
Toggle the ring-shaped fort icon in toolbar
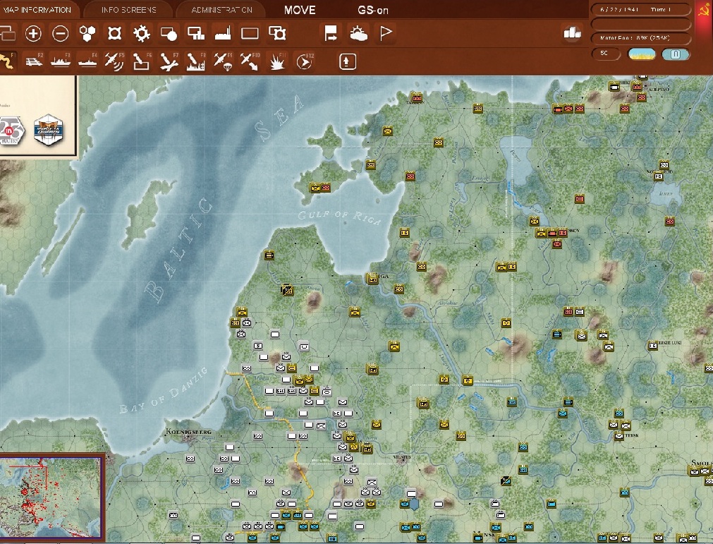point(114,34)
